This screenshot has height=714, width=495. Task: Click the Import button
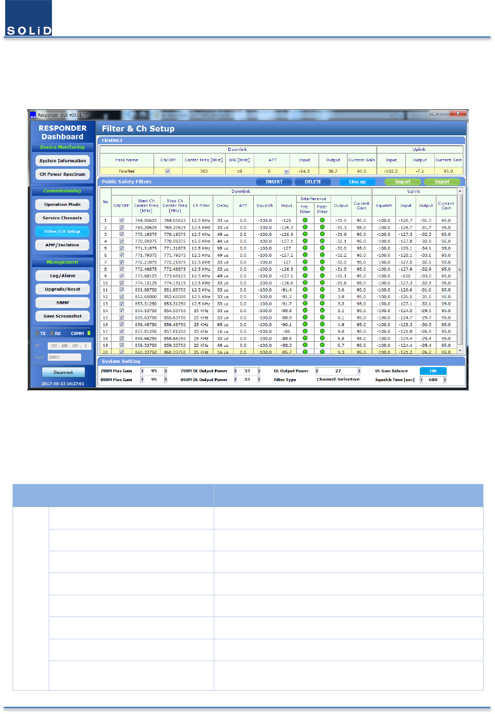pyautogui.click(x=403, y=182)
